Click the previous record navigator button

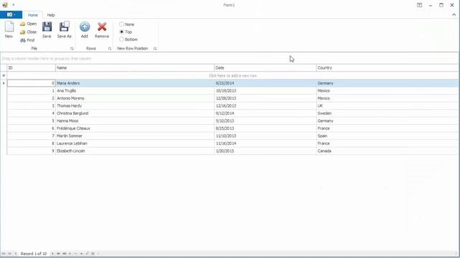(16, 254)
